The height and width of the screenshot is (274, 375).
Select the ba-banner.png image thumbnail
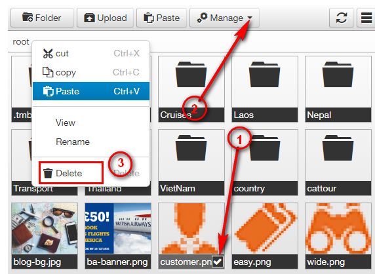point(118,229)
